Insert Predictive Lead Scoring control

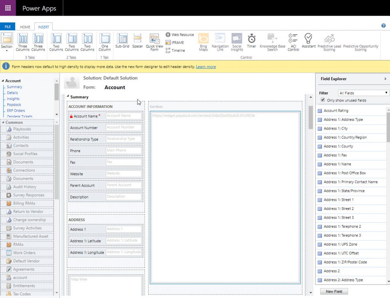point(329,42)
